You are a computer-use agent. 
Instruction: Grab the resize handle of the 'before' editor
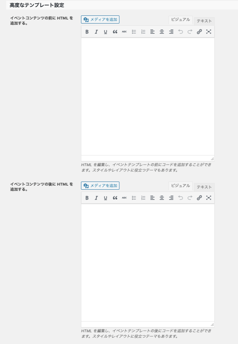pos(212,159)
